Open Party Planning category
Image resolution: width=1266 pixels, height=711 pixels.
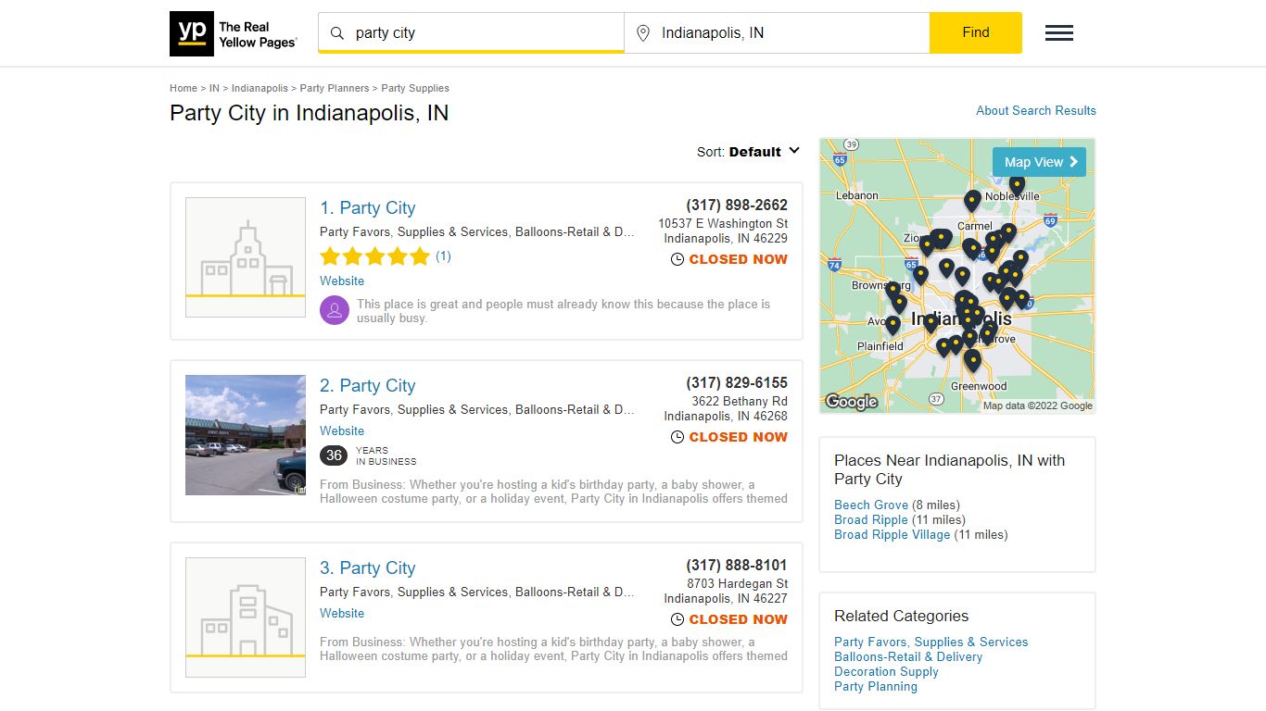(x=876, y=687)
